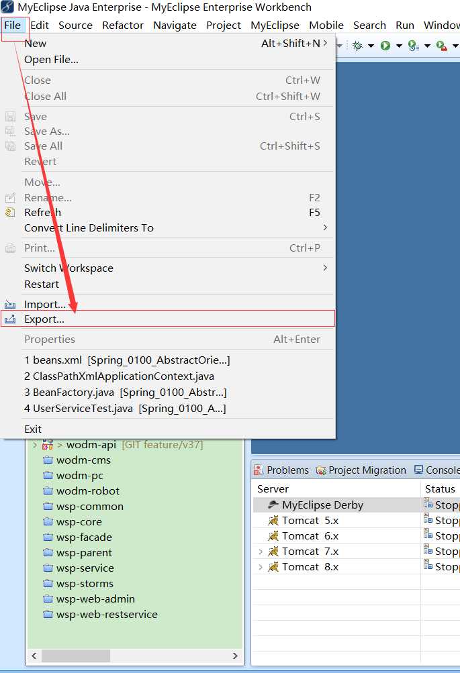Screen dimensions: 460x673
Task: Open the Search menu
Action: pos(369,25)
